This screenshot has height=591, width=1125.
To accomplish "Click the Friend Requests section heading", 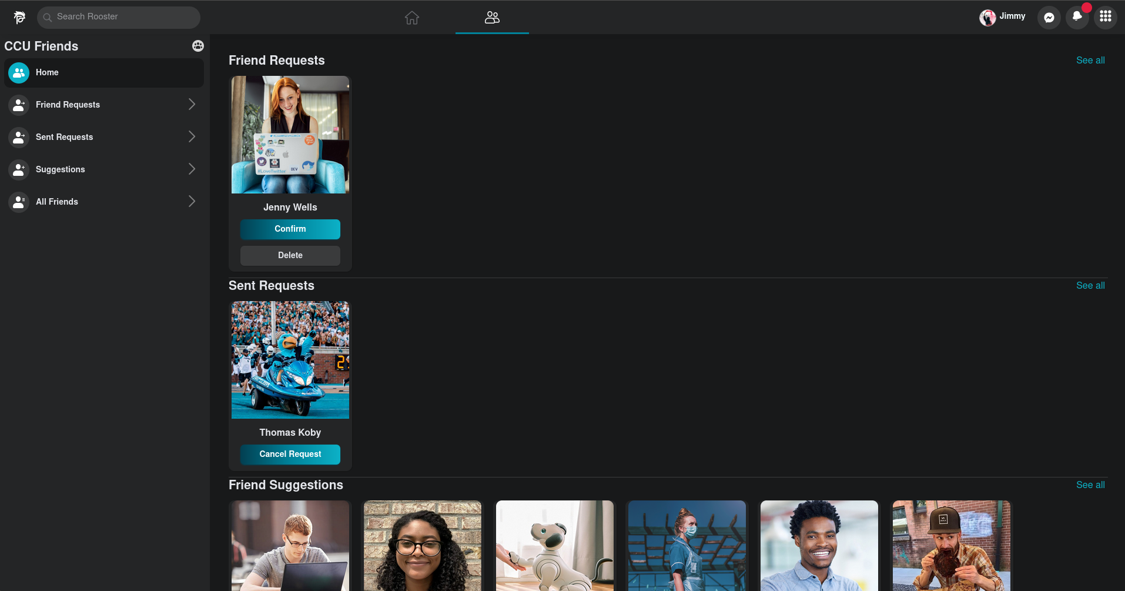I will pos(277,61).
